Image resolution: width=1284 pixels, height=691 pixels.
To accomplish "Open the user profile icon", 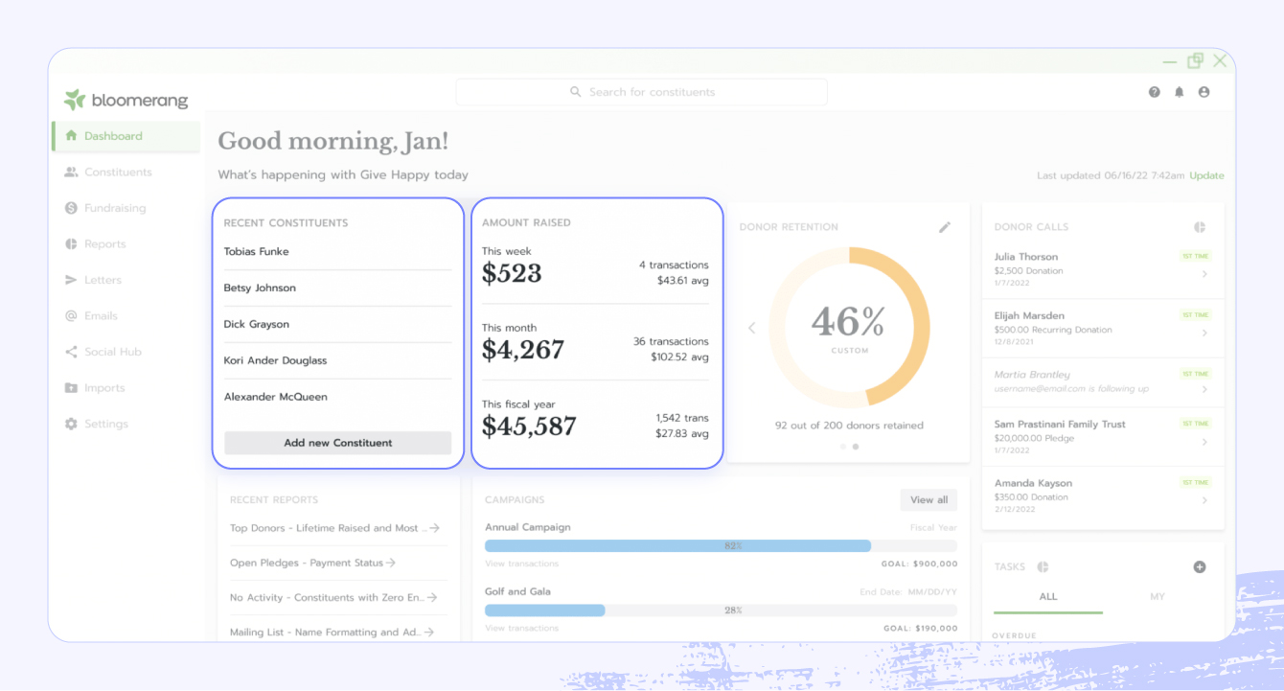I will pos(1204,91).
